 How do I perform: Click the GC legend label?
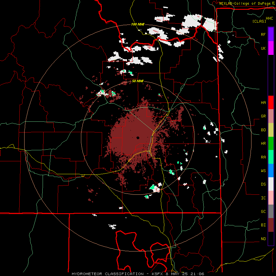click(x=263, y=212)
